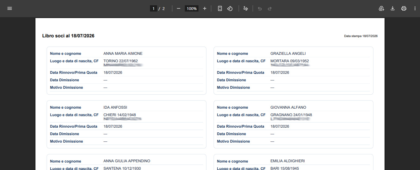This screenshot has width=420, height=170.
Task: Click 'TORINO 22/07/1962' birth info
Action: [x=121, y=61]
